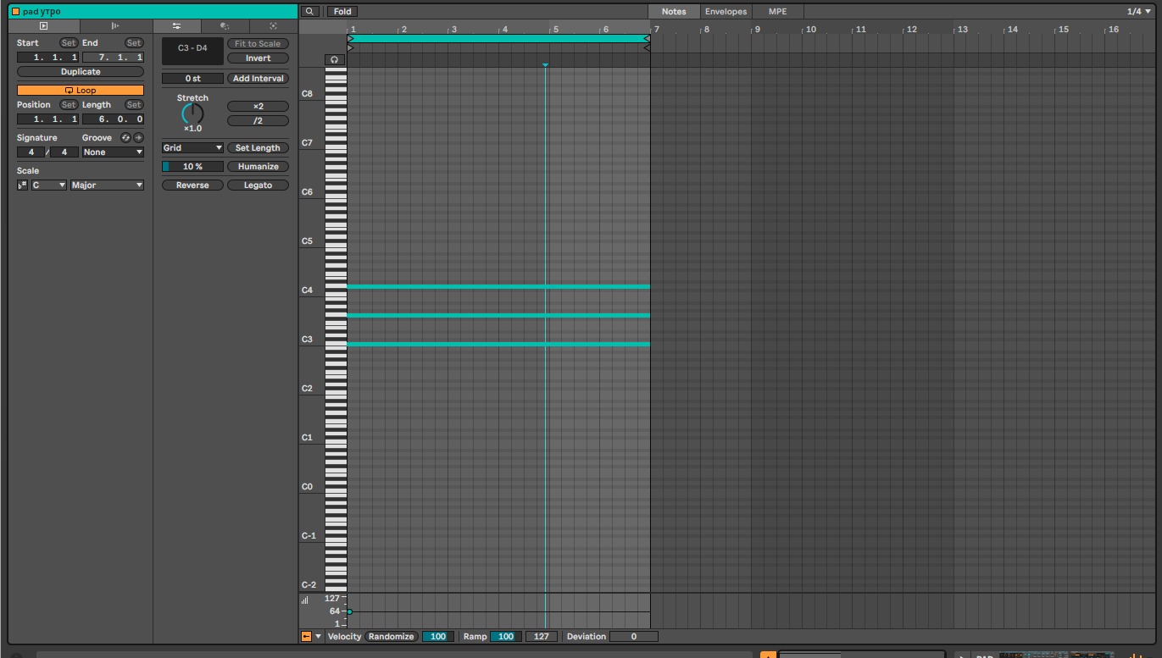Viewport: 1162px width, 658px height.
Task: Expand the lane selector arrow beside Velocity
Action: [x=319, y=637]
